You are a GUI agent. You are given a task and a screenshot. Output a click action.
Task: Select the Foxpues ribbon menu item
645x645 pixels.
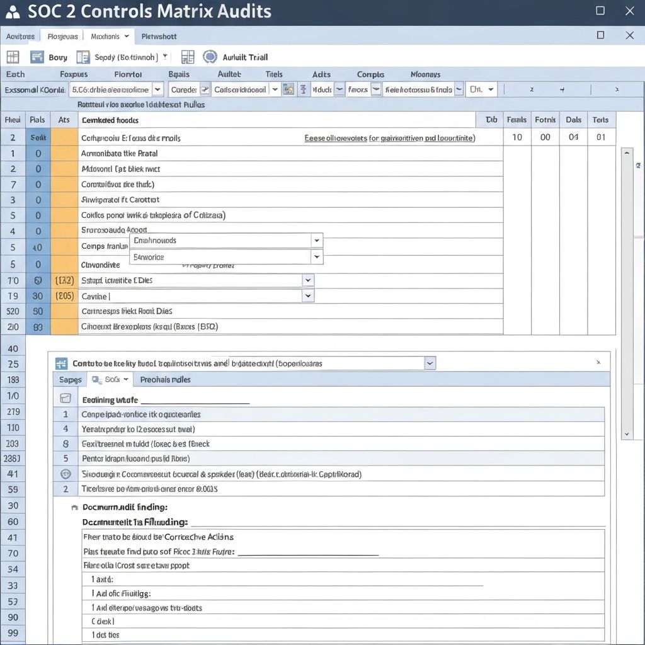[74, 74]
